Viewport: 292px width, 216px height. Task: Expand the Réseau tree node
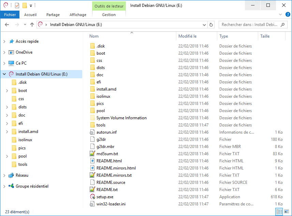pos(4,175)
